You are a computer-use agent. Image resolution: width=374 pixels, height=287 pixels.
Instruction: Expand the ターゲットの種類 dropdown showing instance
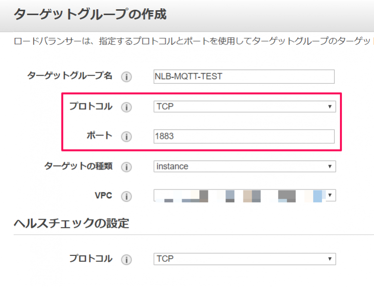[245, 166]
